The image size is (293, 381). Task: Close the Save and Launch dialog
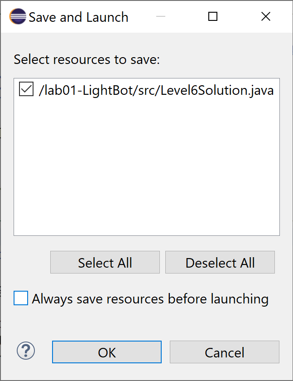(266, 16)
